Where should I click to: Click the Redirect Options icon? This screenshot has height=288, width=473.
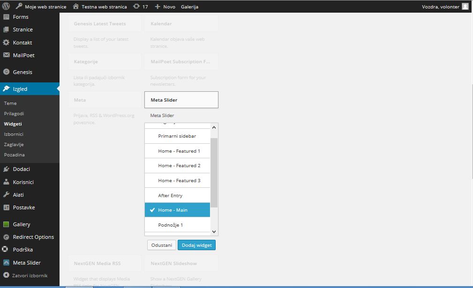(6, 237)
